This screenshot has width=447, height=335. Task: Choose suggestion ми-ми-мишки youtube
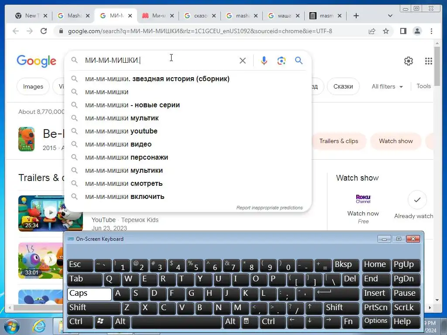point(188,131)
